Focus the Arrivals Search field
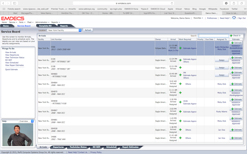Screen dimensions: 247x154 (213, 36)
